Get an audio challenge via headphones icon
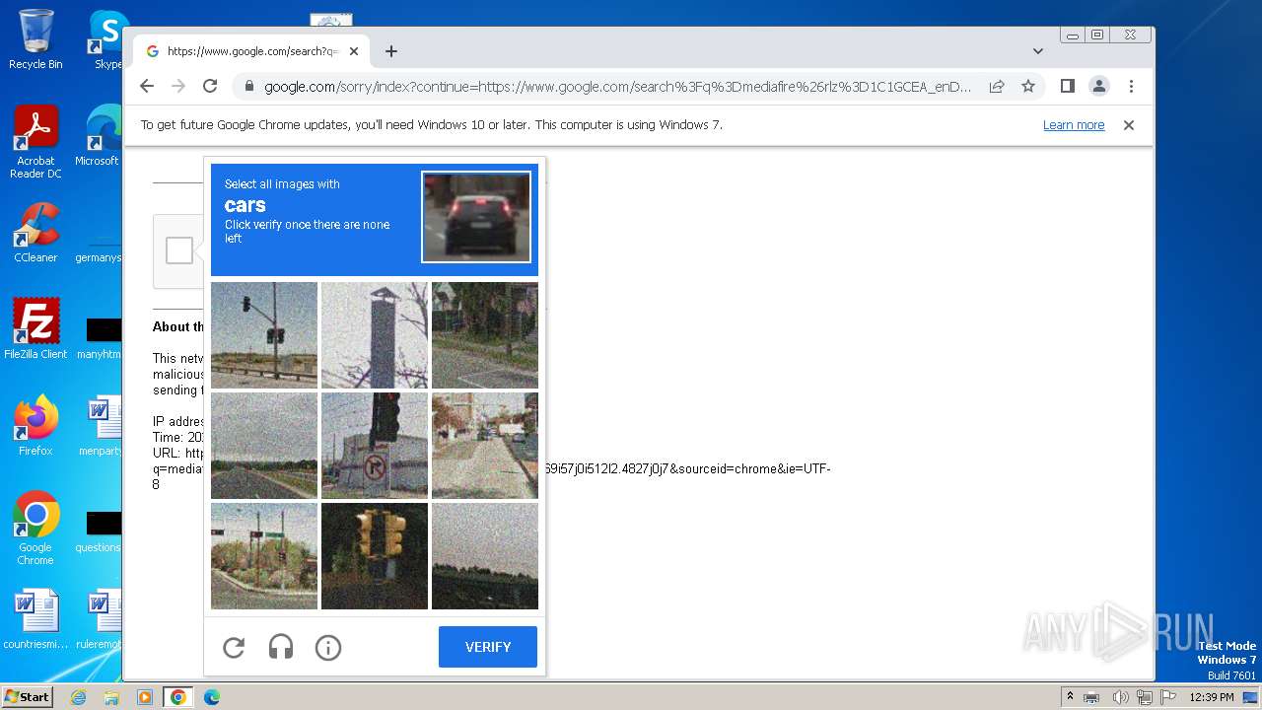The width and height of the screenshot is (1262, 710). (281, 647)
